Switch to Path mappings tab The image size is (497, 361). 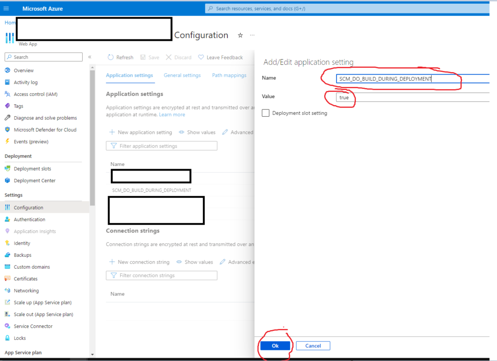point(229,76)
